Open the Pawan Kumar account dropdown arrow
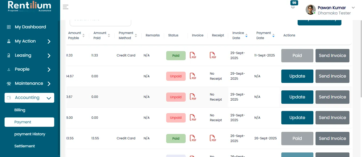The width and height of the screenshot is (362, 157). [353, 8]
